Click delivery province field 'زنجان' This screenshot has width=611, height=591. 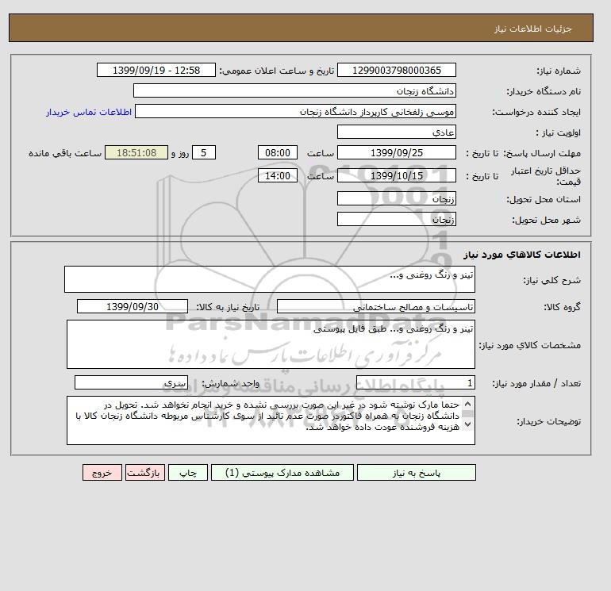tap(396, 198)
